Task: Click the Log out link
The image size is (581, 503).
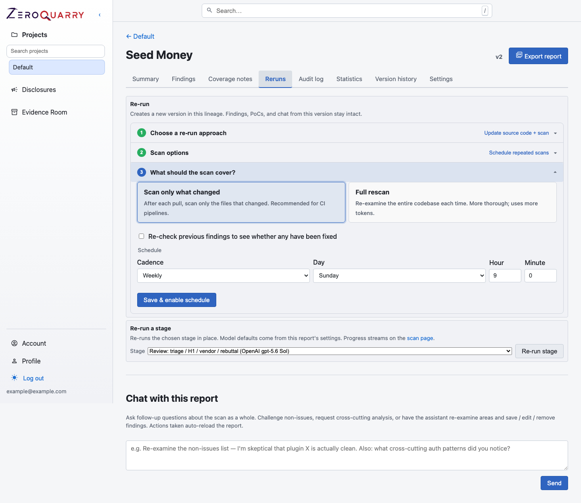Action: [x=33, y=378]
